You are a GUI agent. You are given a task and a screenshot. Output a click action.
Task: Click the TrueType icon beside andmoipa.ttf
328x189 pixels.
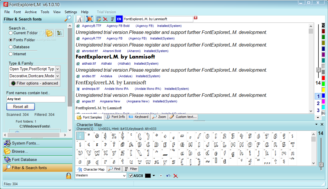[78, 89]
